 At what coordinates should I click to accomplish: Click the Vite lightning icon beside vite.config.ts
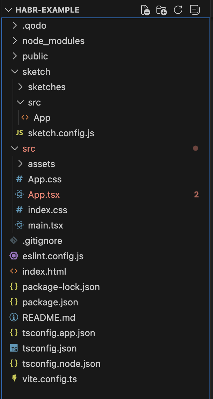pyautogui.click(x=14, y=379)
